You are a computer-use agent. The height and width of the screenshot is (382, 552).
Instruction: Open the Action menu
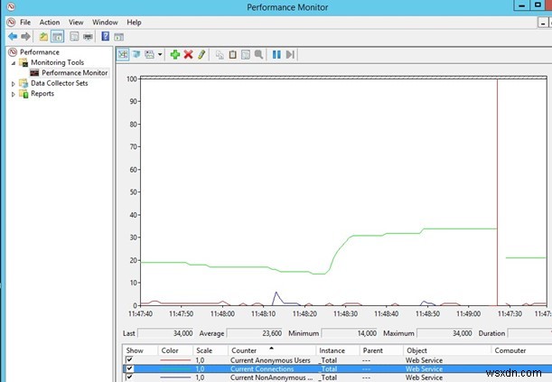(50, 22)
